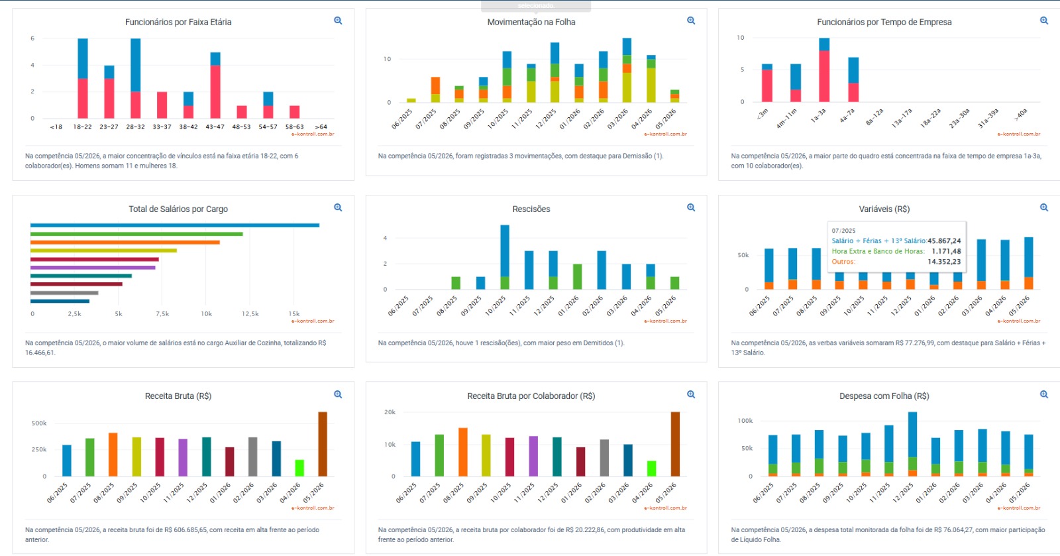Click the 'Variáveis (R$)' chart title
The height and width of the screenshot is (556, 1060).
click(x=884, y=209)
